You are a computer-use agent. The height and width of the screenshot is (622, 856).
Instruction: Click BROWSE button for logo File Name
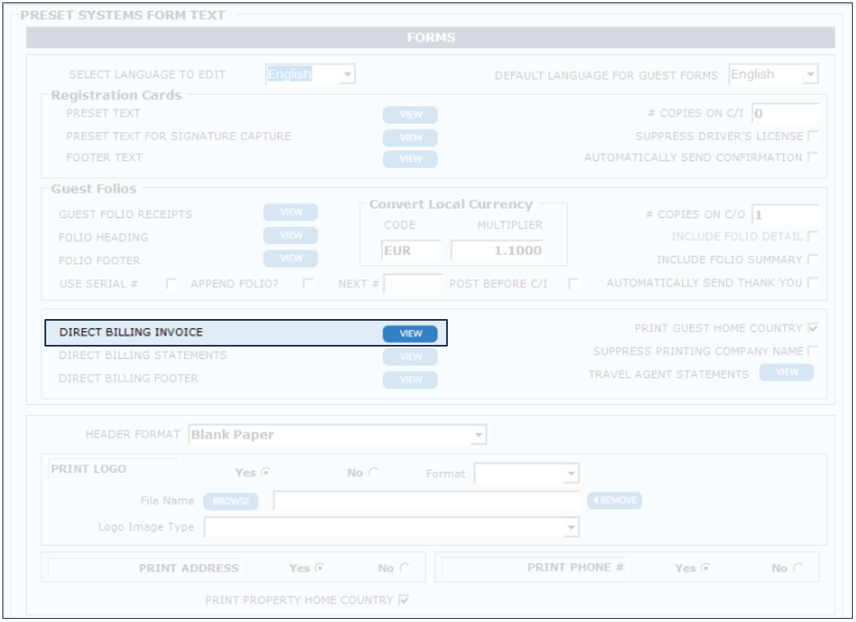[230, 501]
